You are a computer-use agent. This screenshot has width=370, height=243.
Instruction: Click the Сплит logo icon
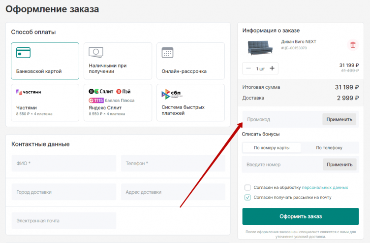(101, 91)
